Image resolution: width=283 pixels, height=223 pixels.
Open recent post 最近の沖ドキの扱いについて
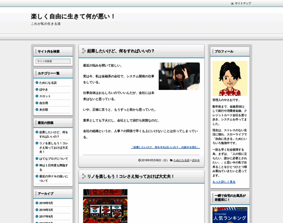click(54, 178)
